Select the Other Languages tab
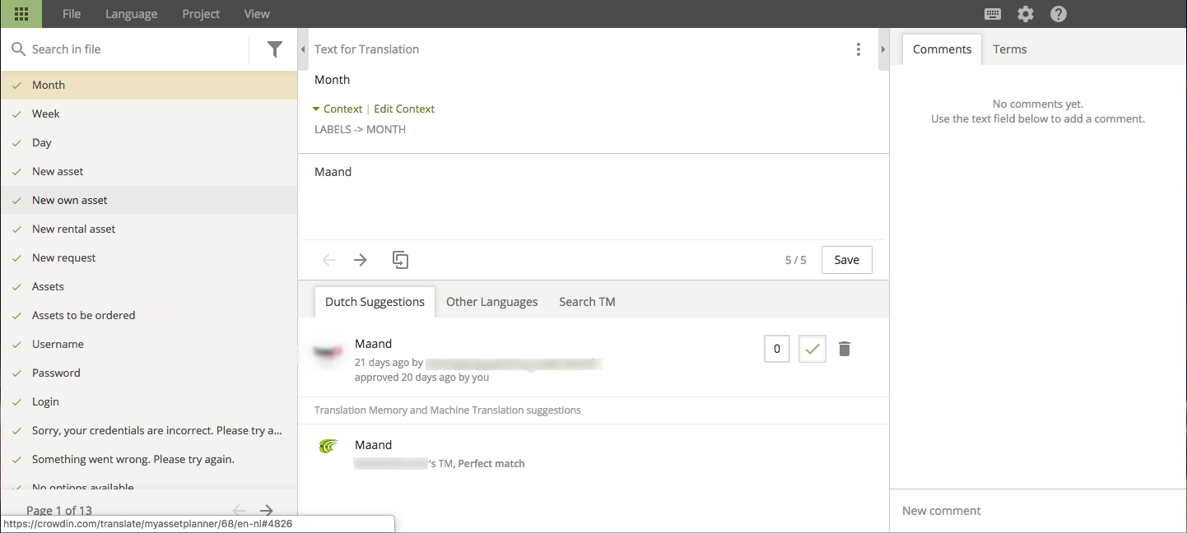This screenshot has width=1187, height=533. [491, 302]
